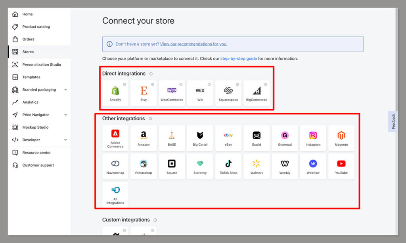Select the Adobe Commerce tile

pyautogui.click(x=115, y=138)
